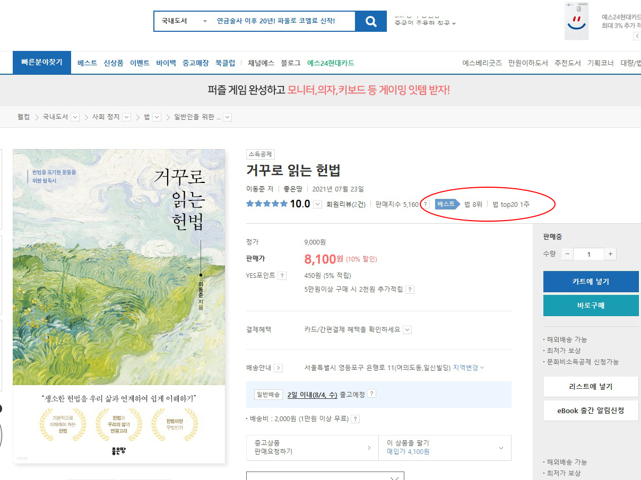Click the quantity input field
The height and width of the screenshot is (480, 641).
[x=589, y=254]
